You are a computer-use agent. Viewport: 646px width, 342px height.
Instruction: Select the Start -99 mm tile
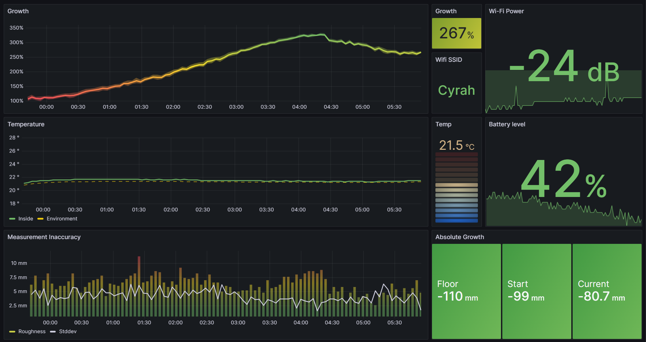pos(537,291)
